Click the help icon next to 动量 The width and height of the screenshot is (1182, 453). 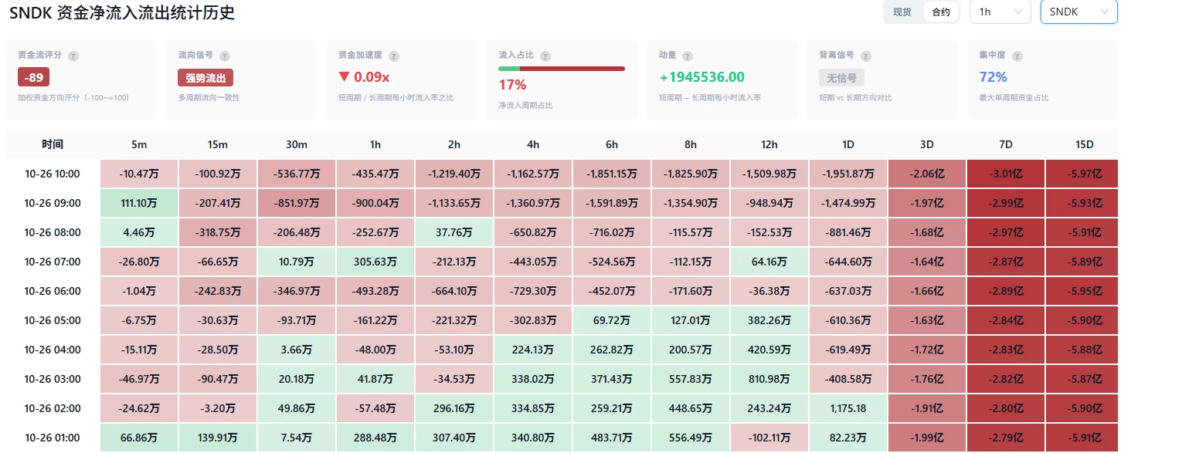tap(688, 56)
